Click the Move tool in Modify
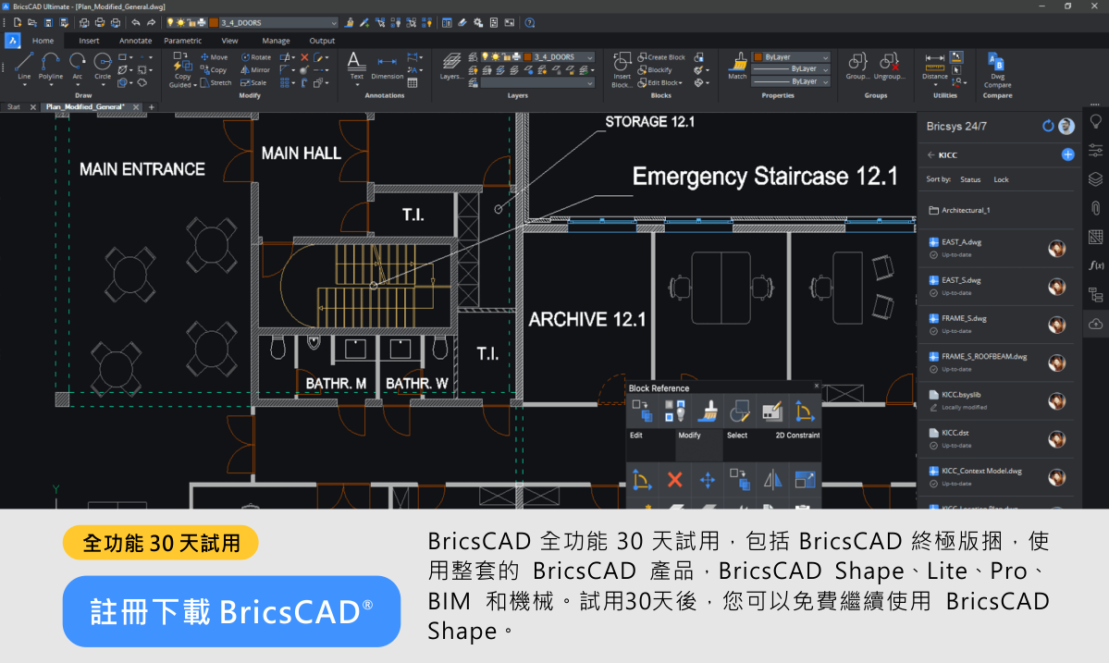 click(214, 57)
